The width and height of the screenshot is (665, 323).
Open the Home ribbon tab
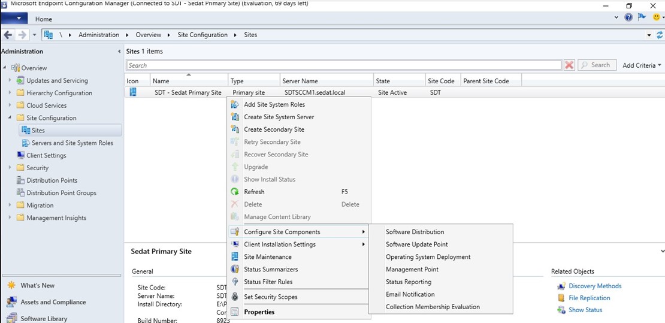coord(44,19)
